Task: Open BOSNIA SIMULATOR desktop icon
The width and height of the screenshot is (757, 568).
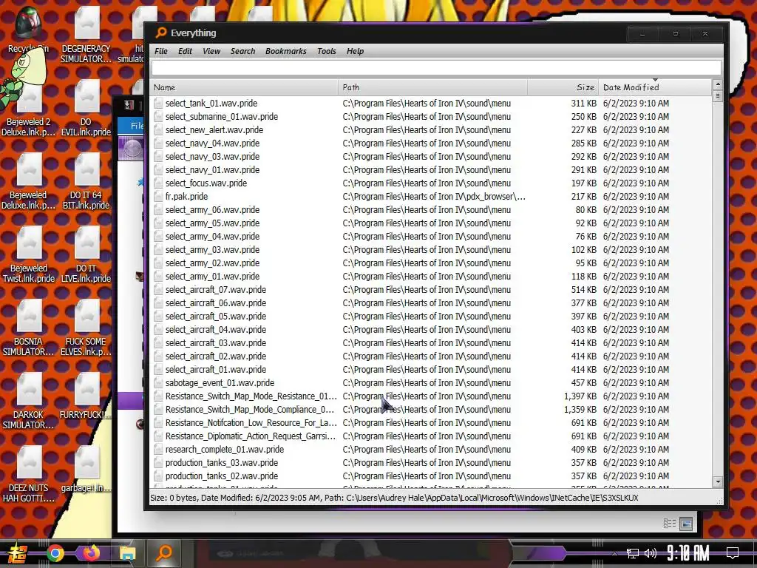Action: pyautogui.click(x=29, y=329)
